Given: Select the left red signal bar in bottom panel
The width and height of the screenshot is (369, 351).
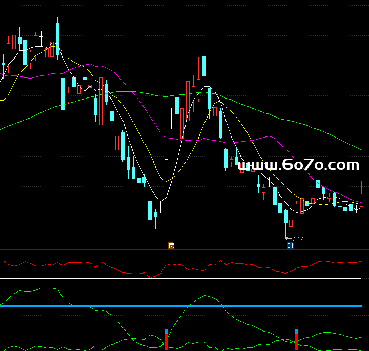Looking at the screenshot, I should [166, 342].
